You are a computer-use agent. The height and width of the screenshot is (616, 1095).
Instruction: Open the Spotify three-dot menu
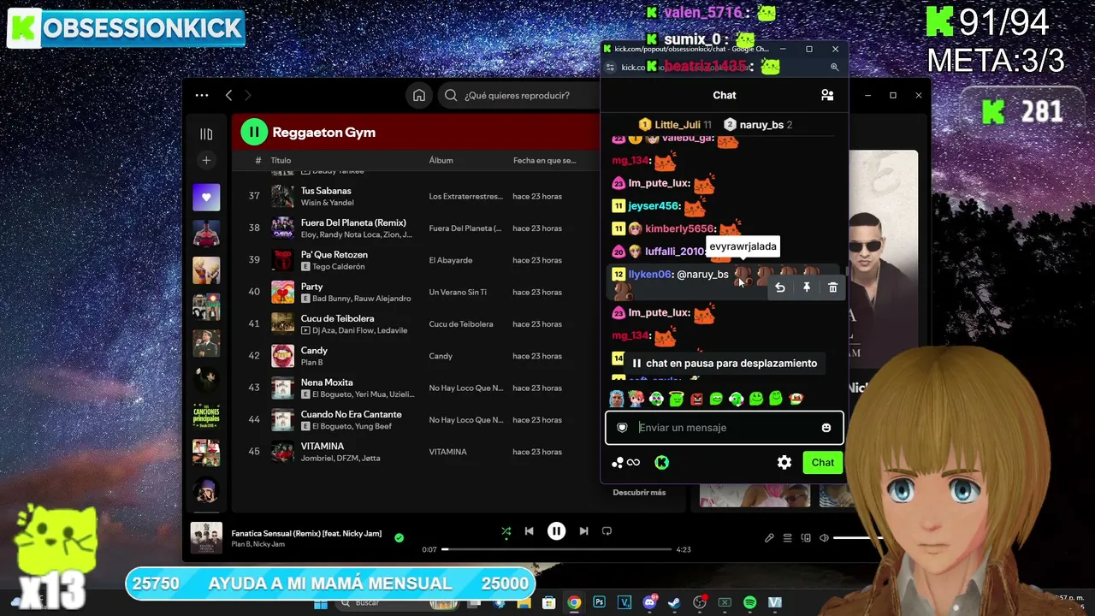202,95
